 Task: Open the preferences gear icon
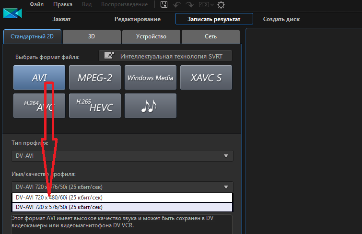[x=221, y=5]
